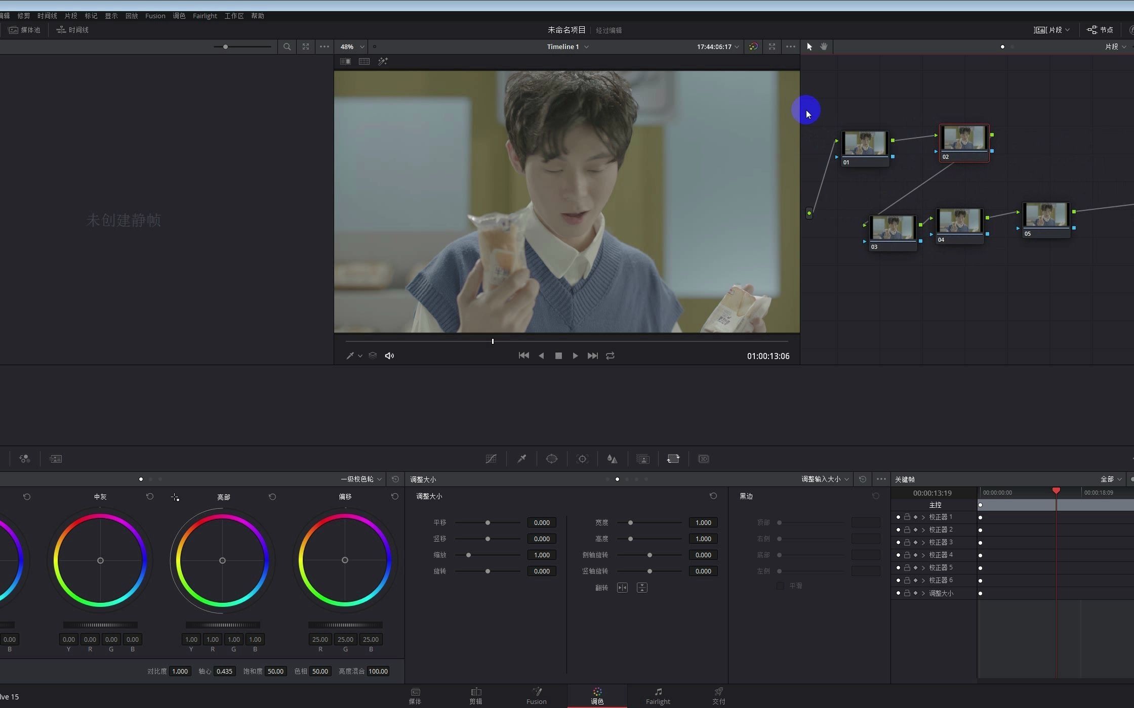The height and width of the screenshot is (708, 1134).
Task: Open the timecode 17:44:06:17 dropdown
Action: (x=718, y=47)
